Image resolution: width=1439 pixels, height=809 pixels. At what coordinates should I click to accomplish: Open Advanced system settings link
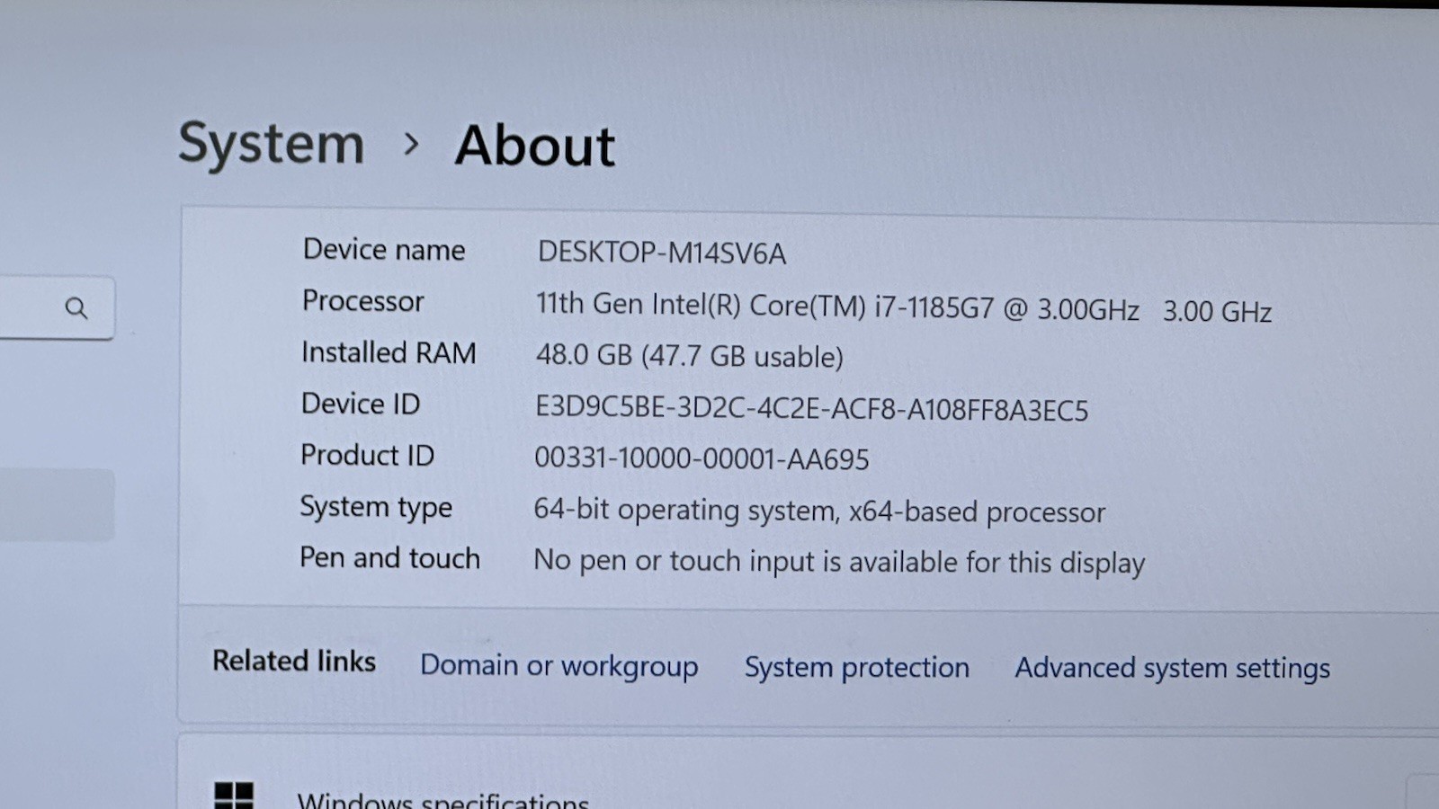coord(1172,669)
